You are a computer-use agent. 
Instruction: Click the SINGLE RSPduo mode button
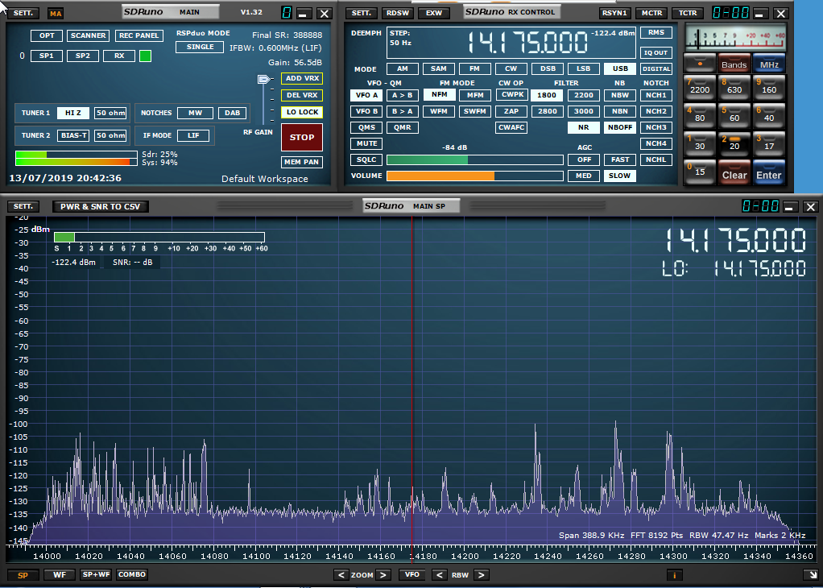(200, 47)
